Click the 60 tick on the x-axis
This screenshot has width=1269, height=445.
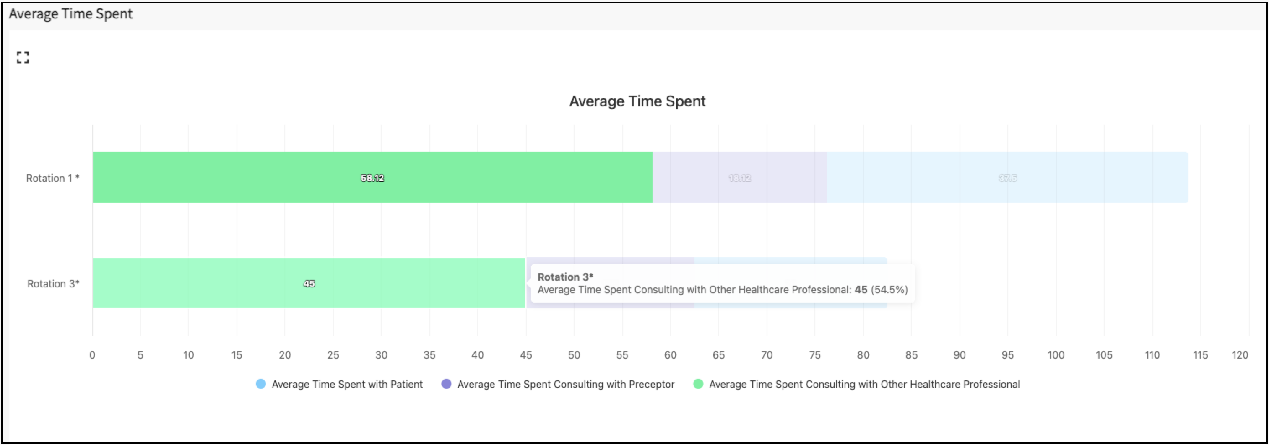pyautogui.click(x=670, y=355)
